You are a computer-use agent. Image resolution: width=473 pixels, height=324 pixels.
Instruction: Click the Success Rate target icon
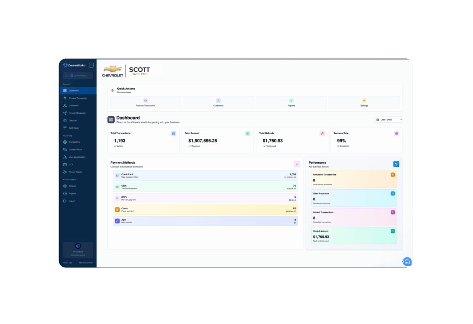coord(396,134)
